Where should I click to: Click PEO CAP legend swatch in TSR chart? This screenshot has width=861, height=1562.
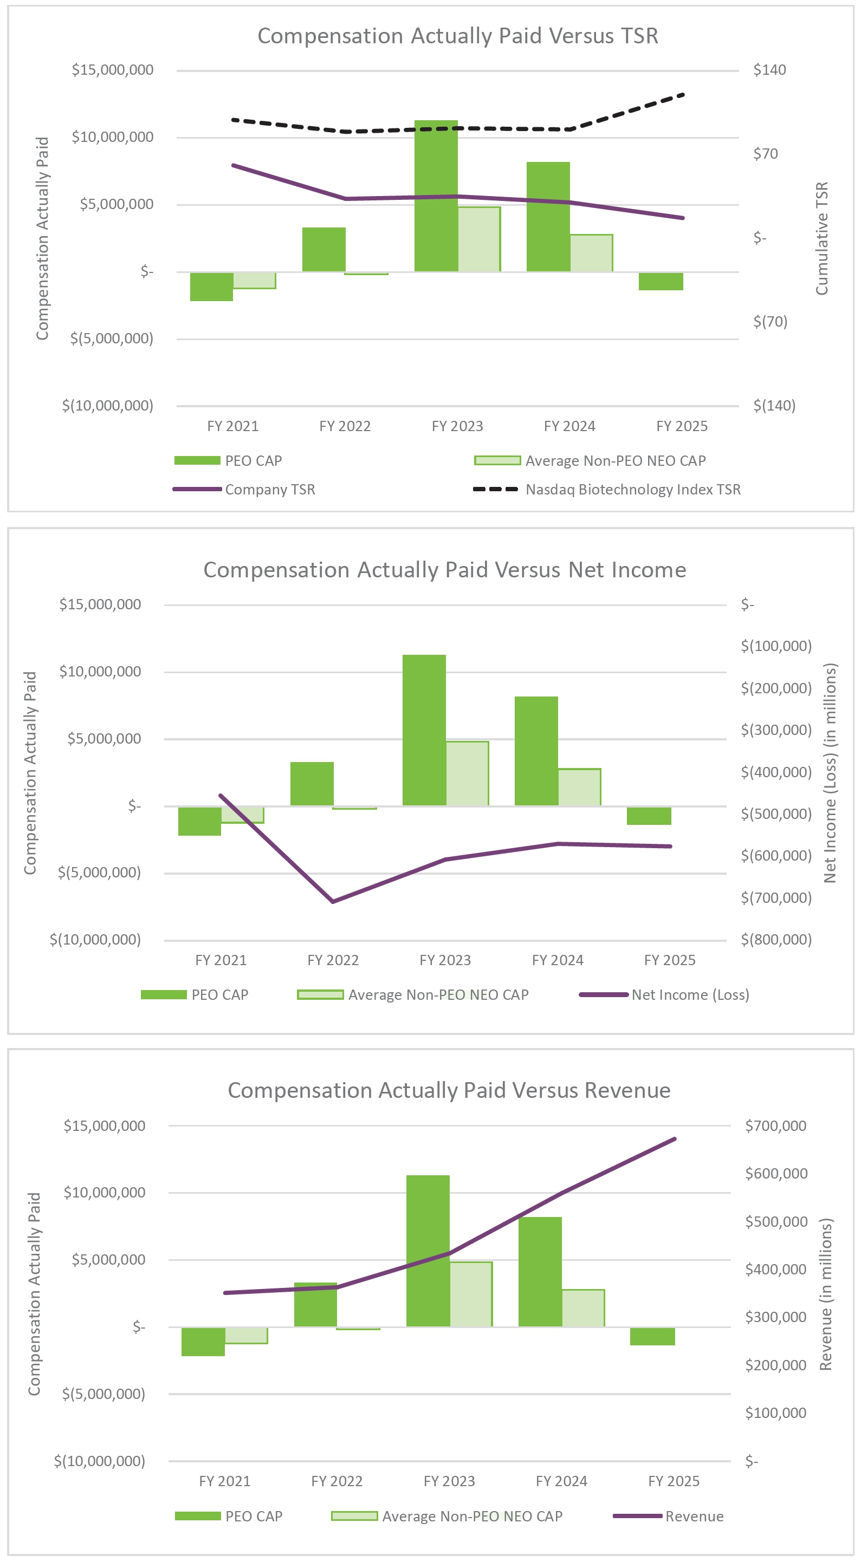(x=197, y=460)
